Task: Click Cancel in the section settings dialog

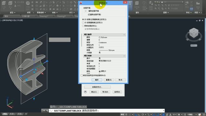Action: [120, 80]
